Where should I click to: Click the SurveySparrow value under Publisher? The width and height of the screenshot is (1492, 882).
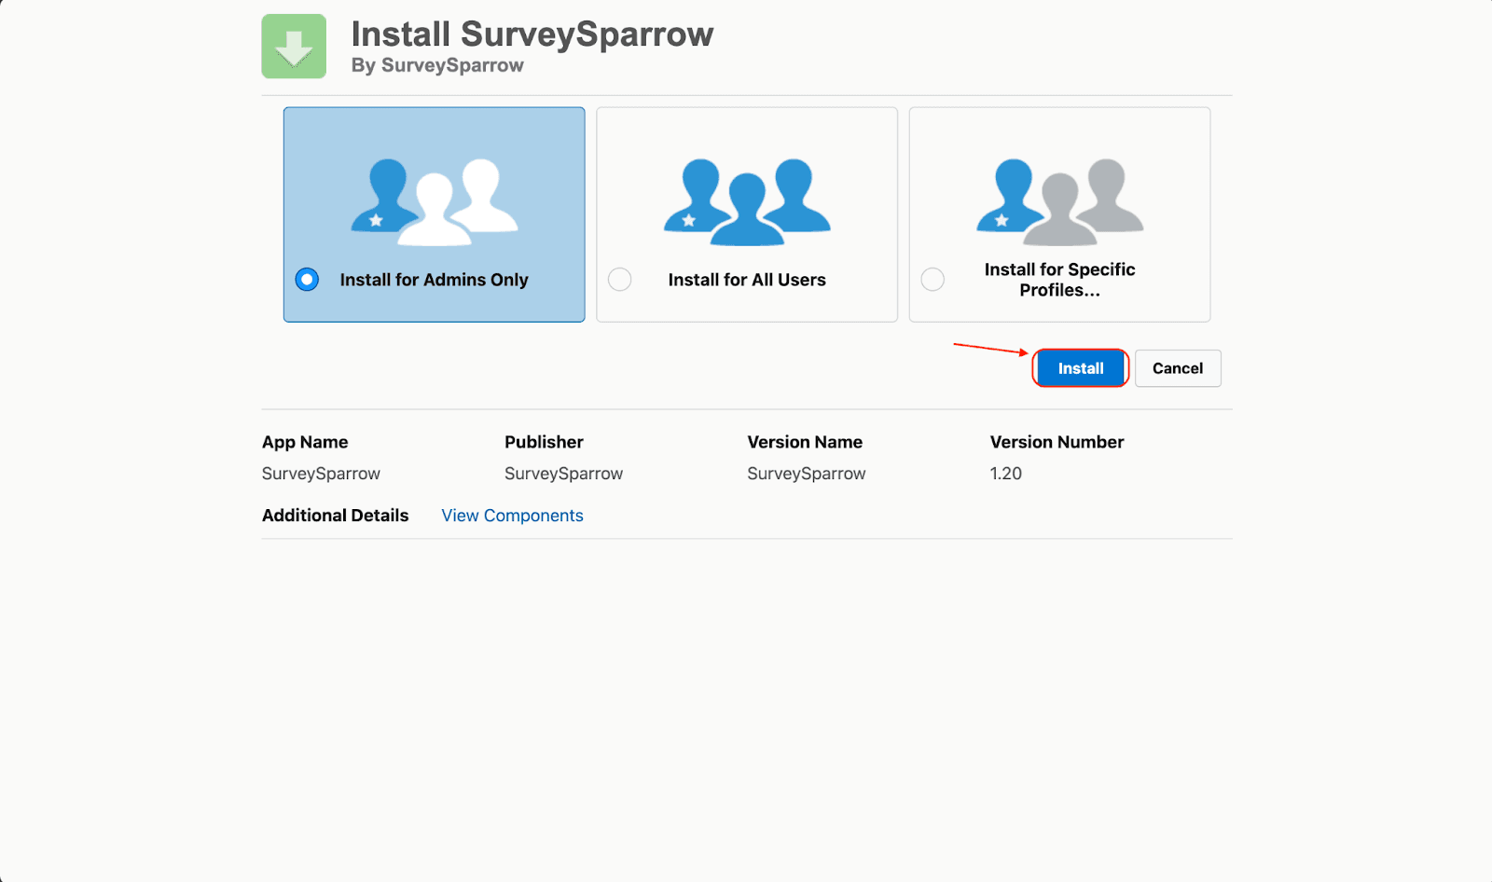[563, 474]
